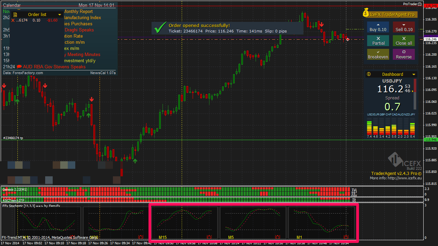438x246 pixels.
Task: Click the CAD currency strength bar
Action: click(x=394, y=129)
